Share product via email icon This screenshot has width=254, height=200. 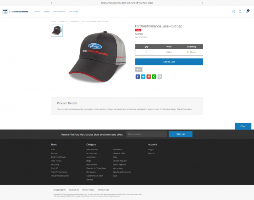(160, 77)
